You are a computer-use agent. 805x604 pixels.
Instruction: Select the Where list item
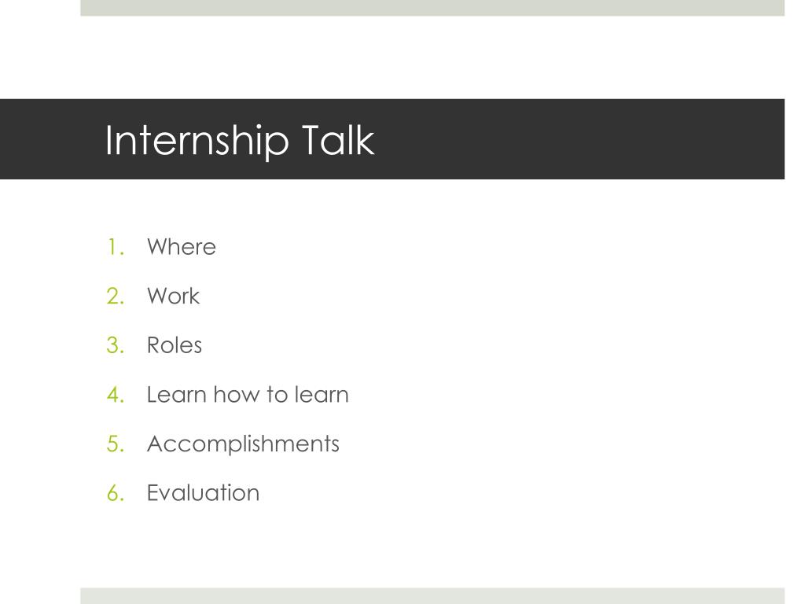pos(182,247)
